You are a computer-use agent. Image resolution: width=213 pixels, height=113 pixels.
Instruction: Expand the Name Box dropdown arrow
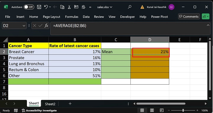(24, 26)
